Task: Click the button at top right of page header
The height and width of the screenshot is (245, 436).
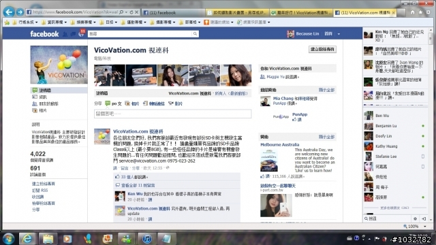Action: [322, 49]
